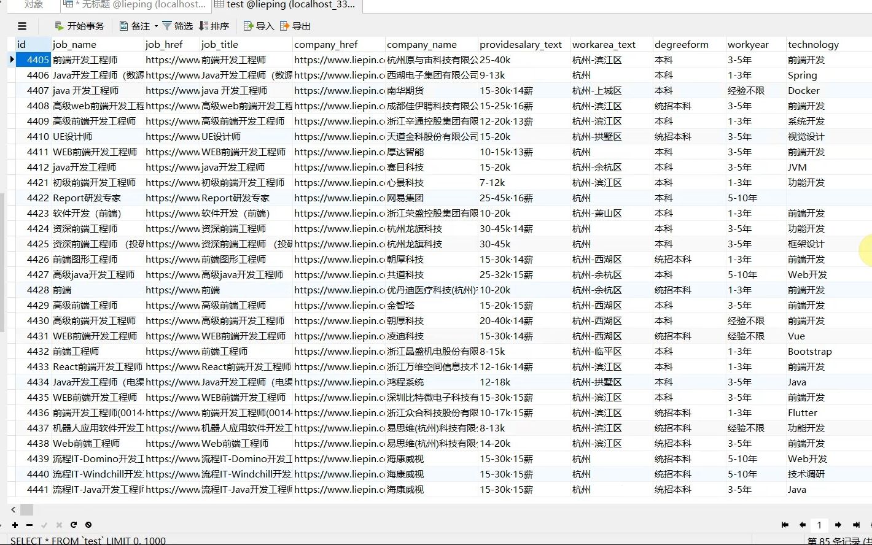Select the test @lieping table tab
Viewport: 872px width, 545px height.
[287, 5]
